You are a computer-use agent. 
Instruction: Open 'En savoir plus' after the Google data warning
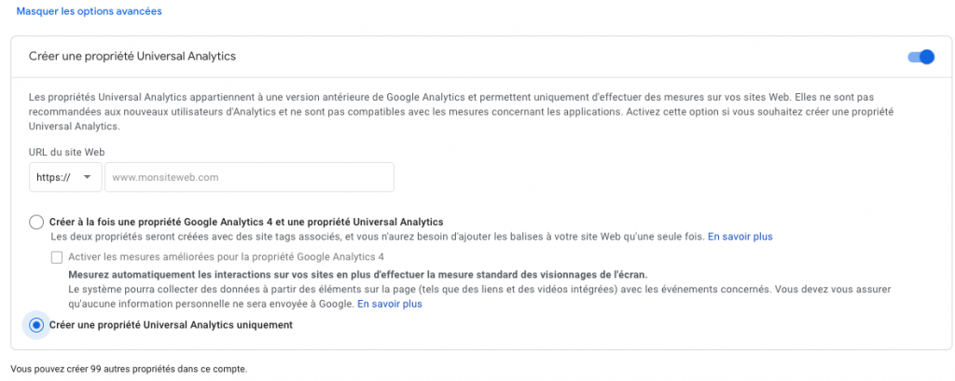(390, 304)
